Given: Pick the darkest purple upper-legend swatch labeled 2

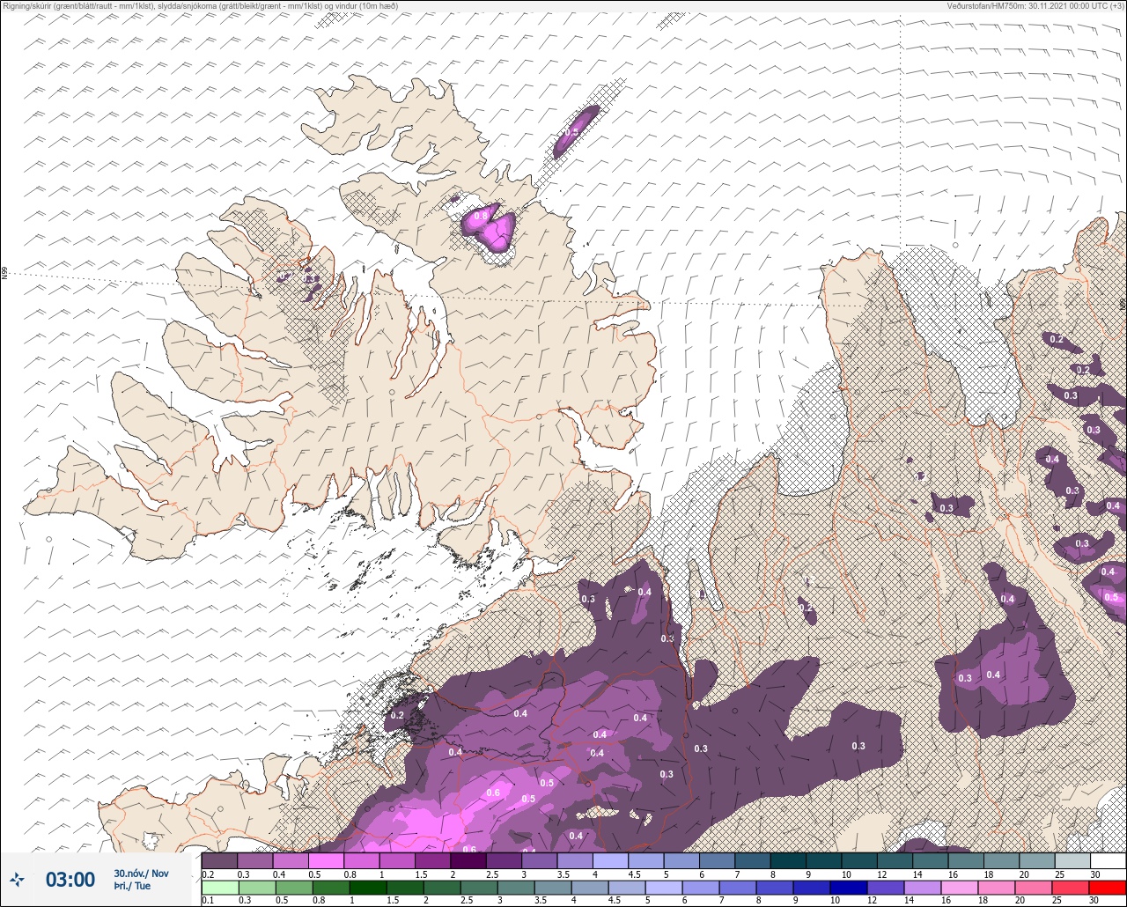Looking at the screenshot, I should 468,860.
